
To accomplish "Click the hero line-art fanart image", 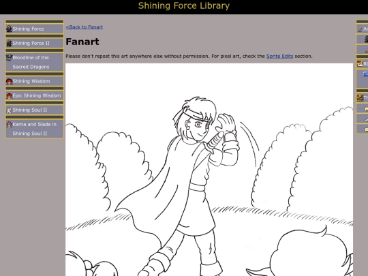I will [x=209, y=170].
